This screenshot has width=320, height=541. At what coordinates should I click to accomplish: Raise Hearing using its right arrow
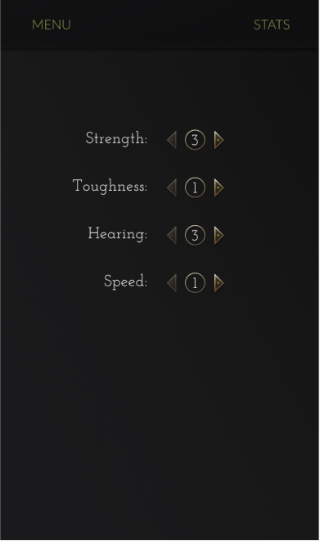219,236
